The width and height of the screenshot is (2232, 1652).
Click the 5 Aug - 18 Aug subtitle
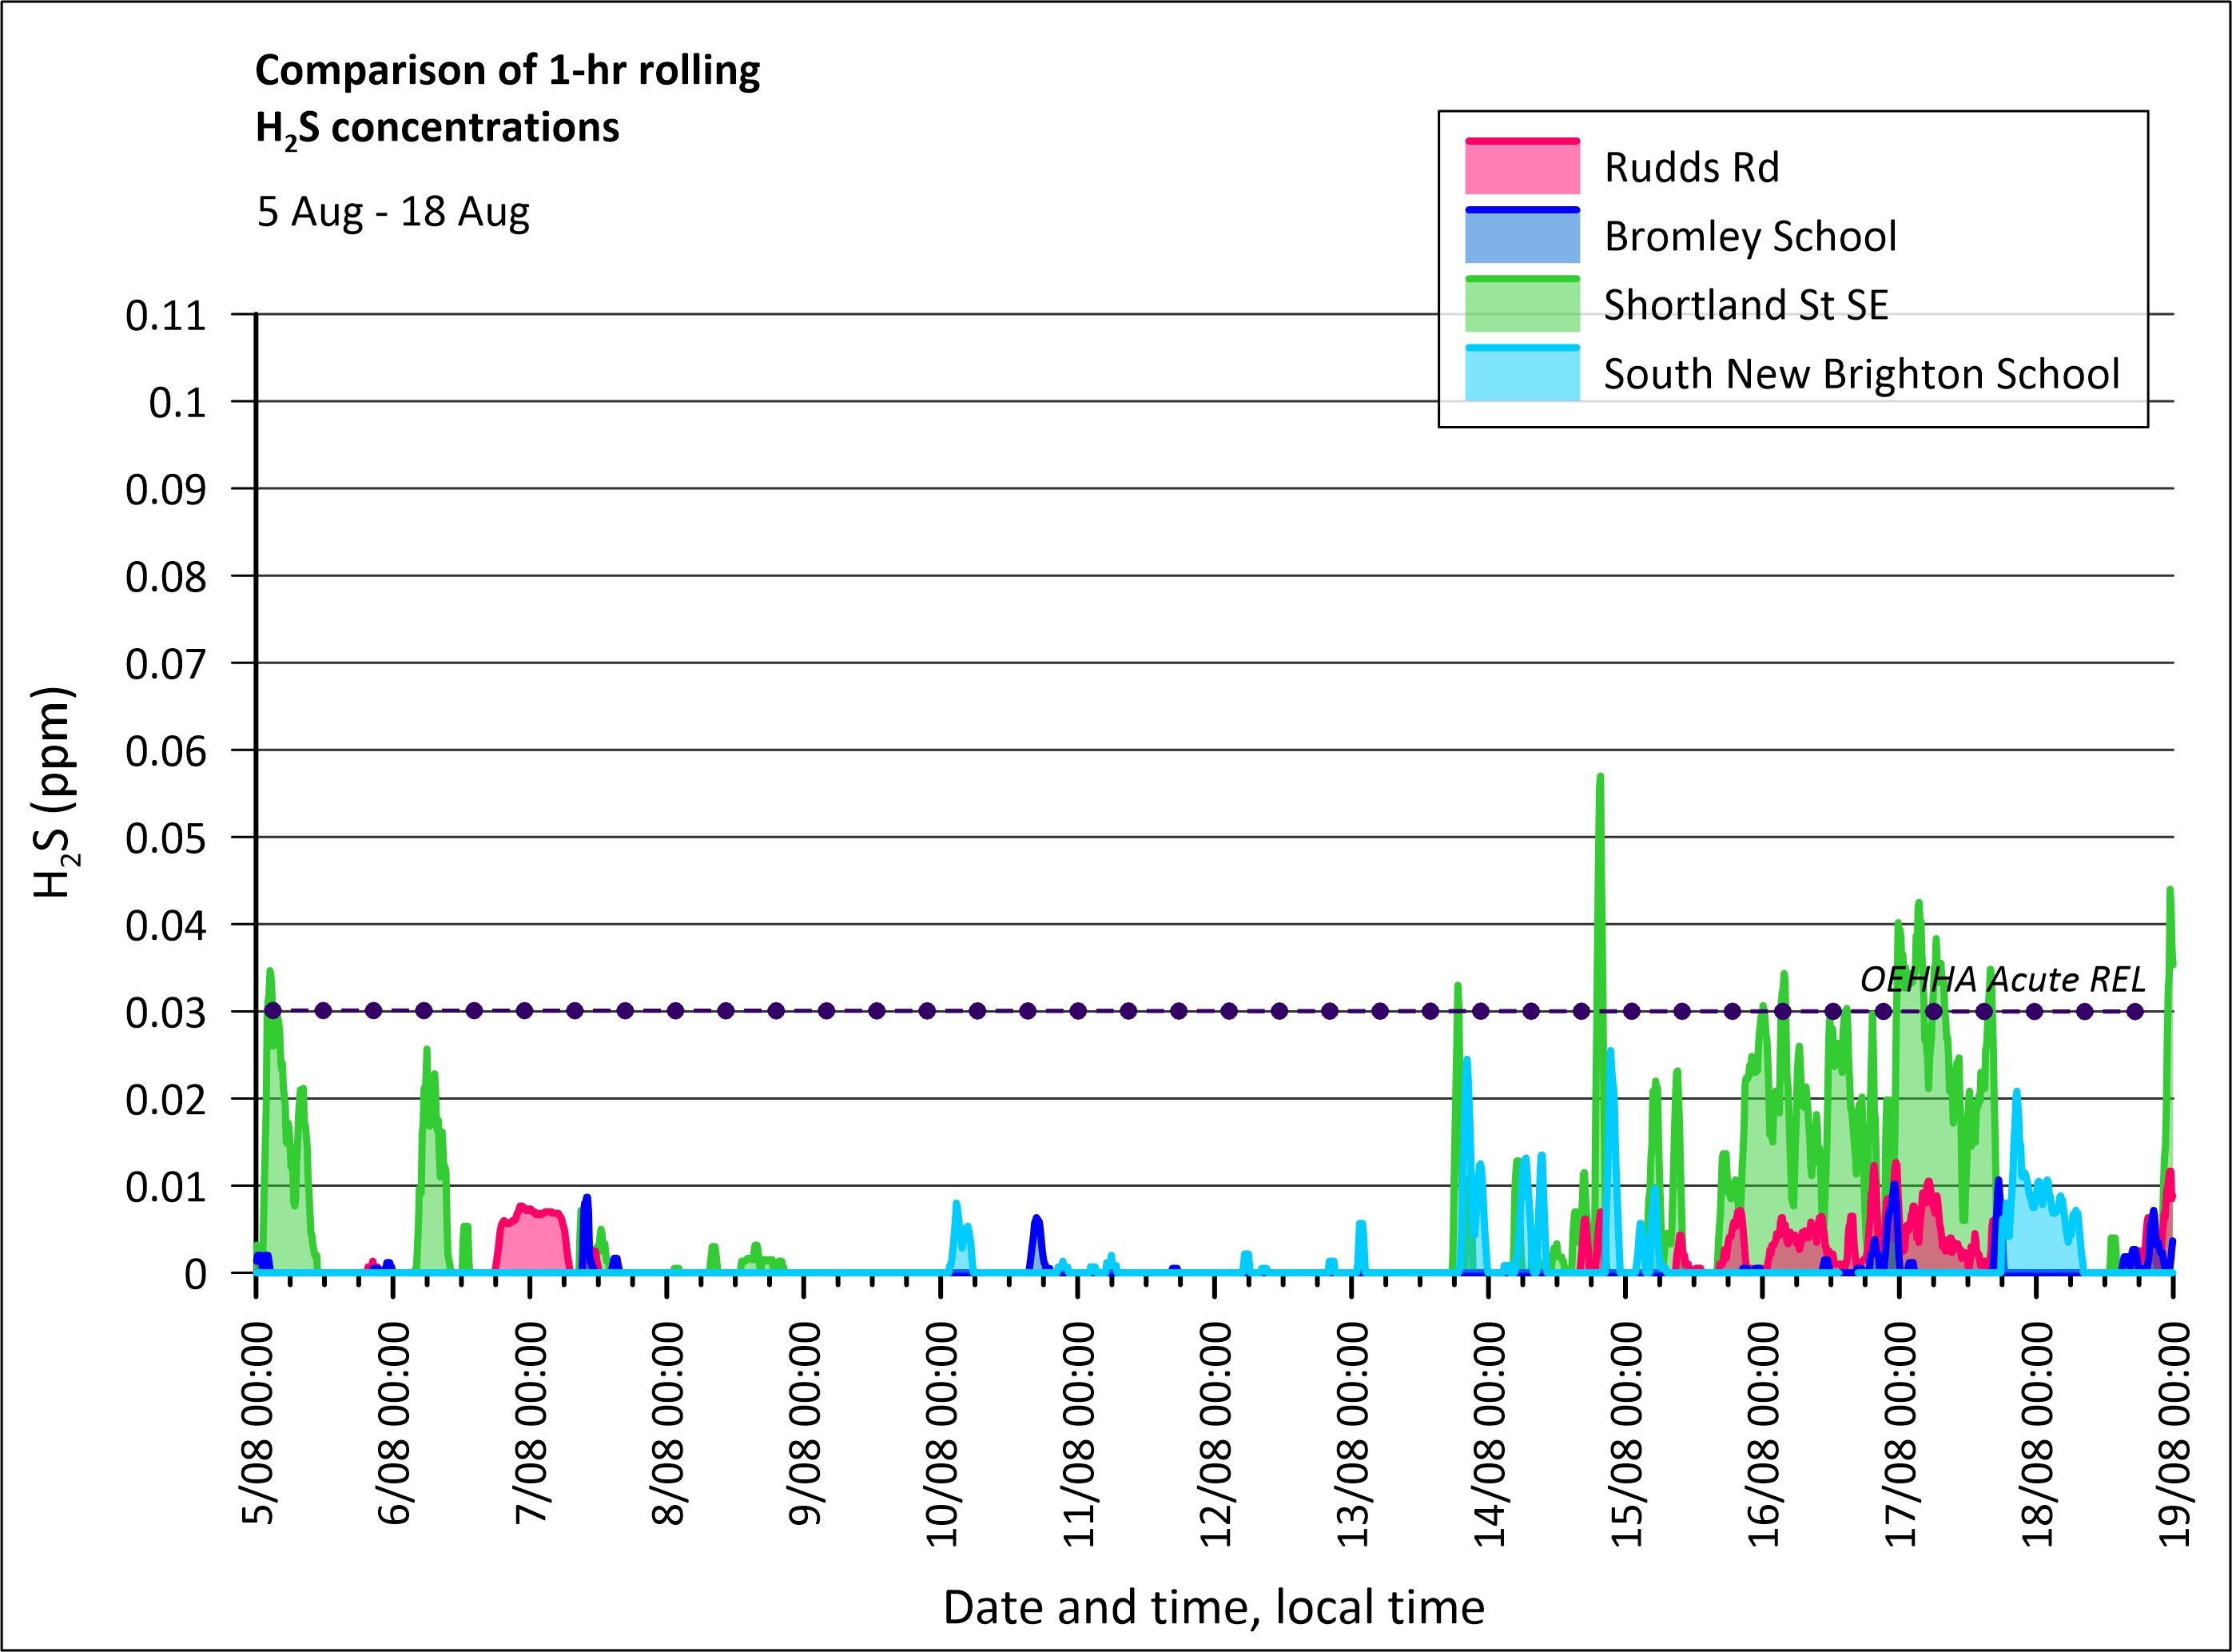393,213
